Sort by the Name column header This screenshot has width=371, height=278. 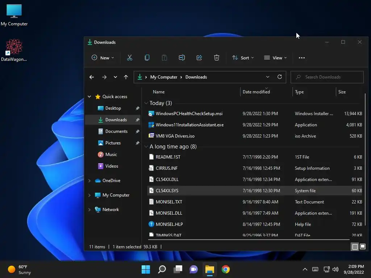point(159,92)
